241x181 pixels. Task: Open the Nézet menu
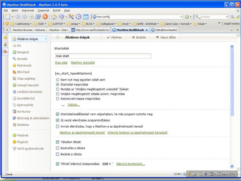pos(14,11)
